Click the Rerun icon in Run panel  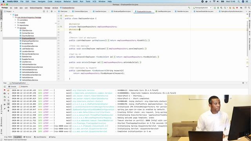pos(5,87)
